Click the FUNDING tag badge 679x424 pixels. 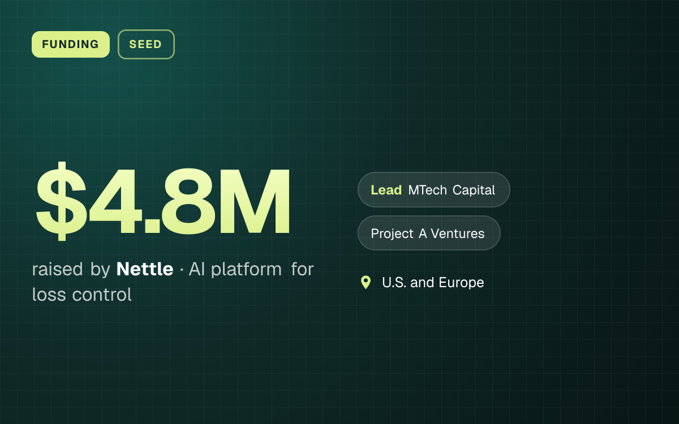(71, 44)
